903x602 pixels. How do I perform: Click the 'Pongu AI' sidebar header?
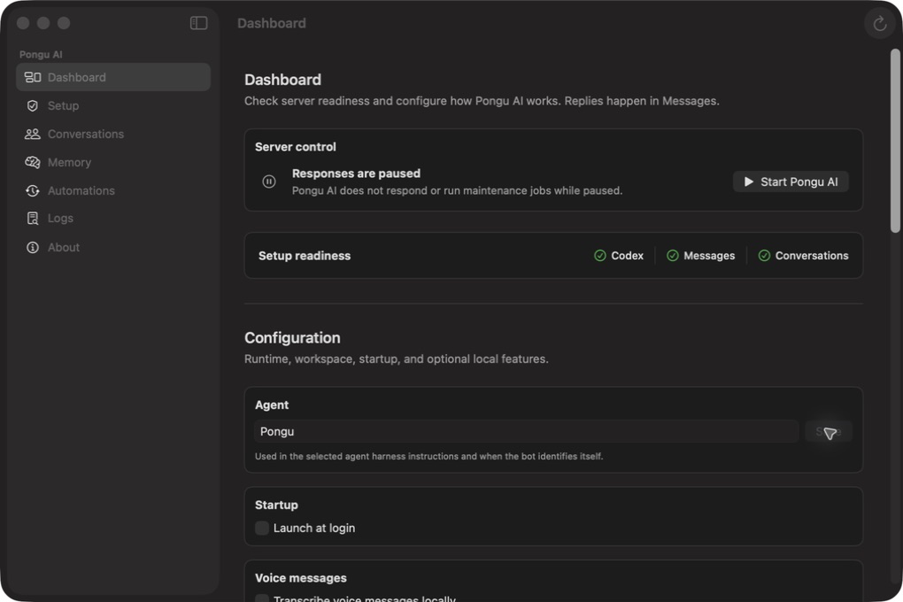(41, 54)
